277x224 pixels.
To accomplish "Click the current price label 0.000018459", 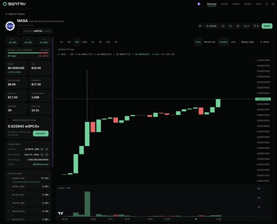I will [263, 99].
